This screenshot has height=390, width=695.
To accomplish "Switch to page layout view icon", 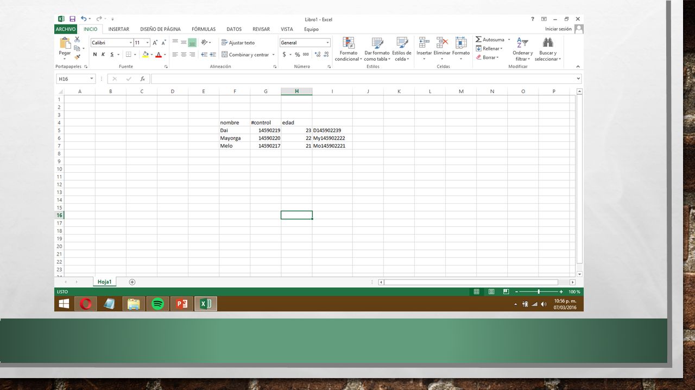I will click(x=491, y=291).
